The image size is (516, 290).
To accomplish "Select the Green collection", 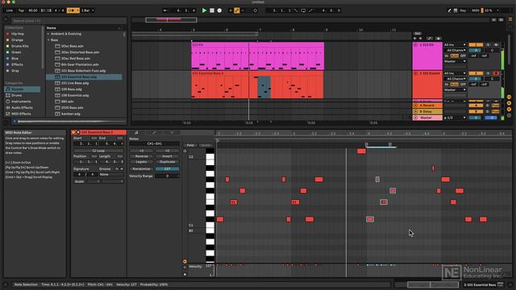I will pos(16,52).
